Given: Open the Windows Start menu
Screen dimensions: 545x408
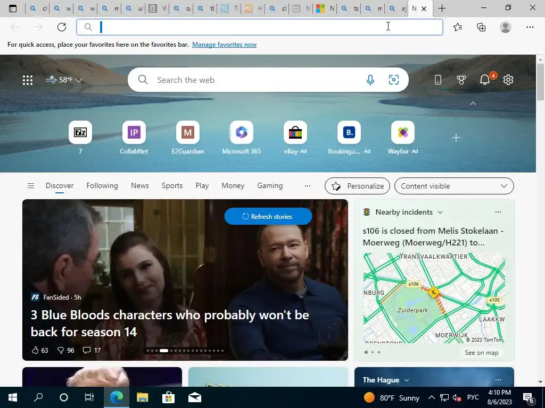Looking at the screenshot, I should pos(13,397).
